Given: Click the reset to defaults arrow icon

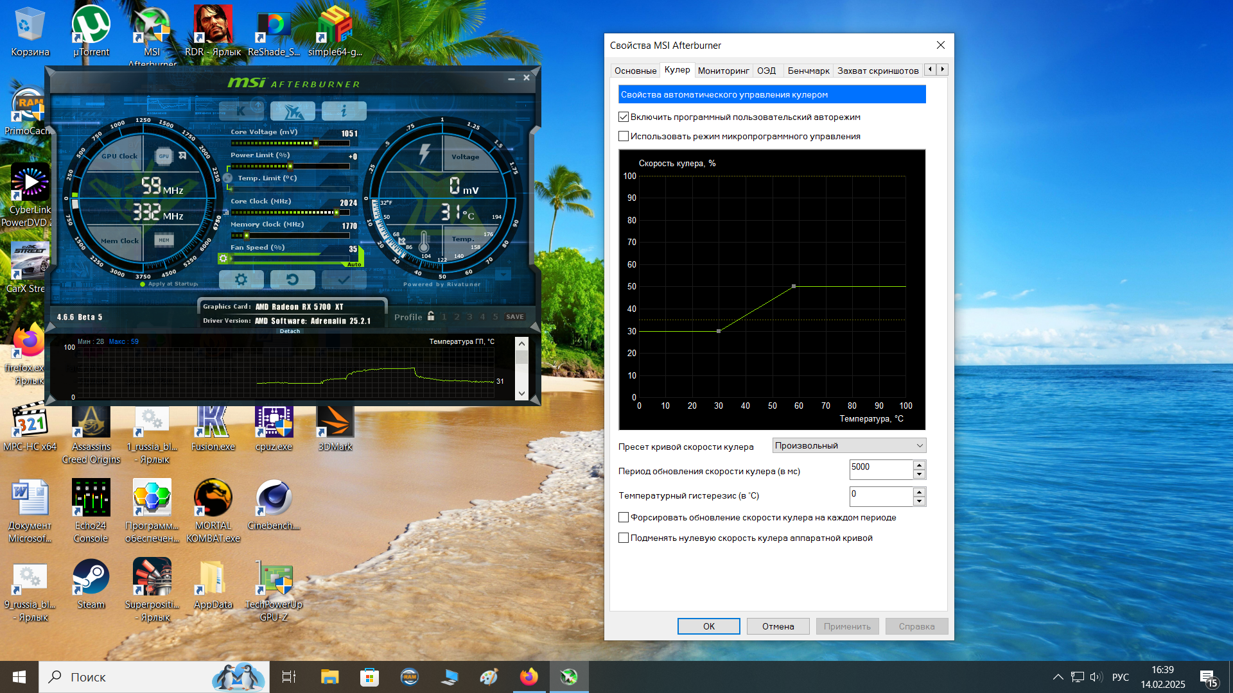Looking at the screenshot, I should tap(292, 279).
